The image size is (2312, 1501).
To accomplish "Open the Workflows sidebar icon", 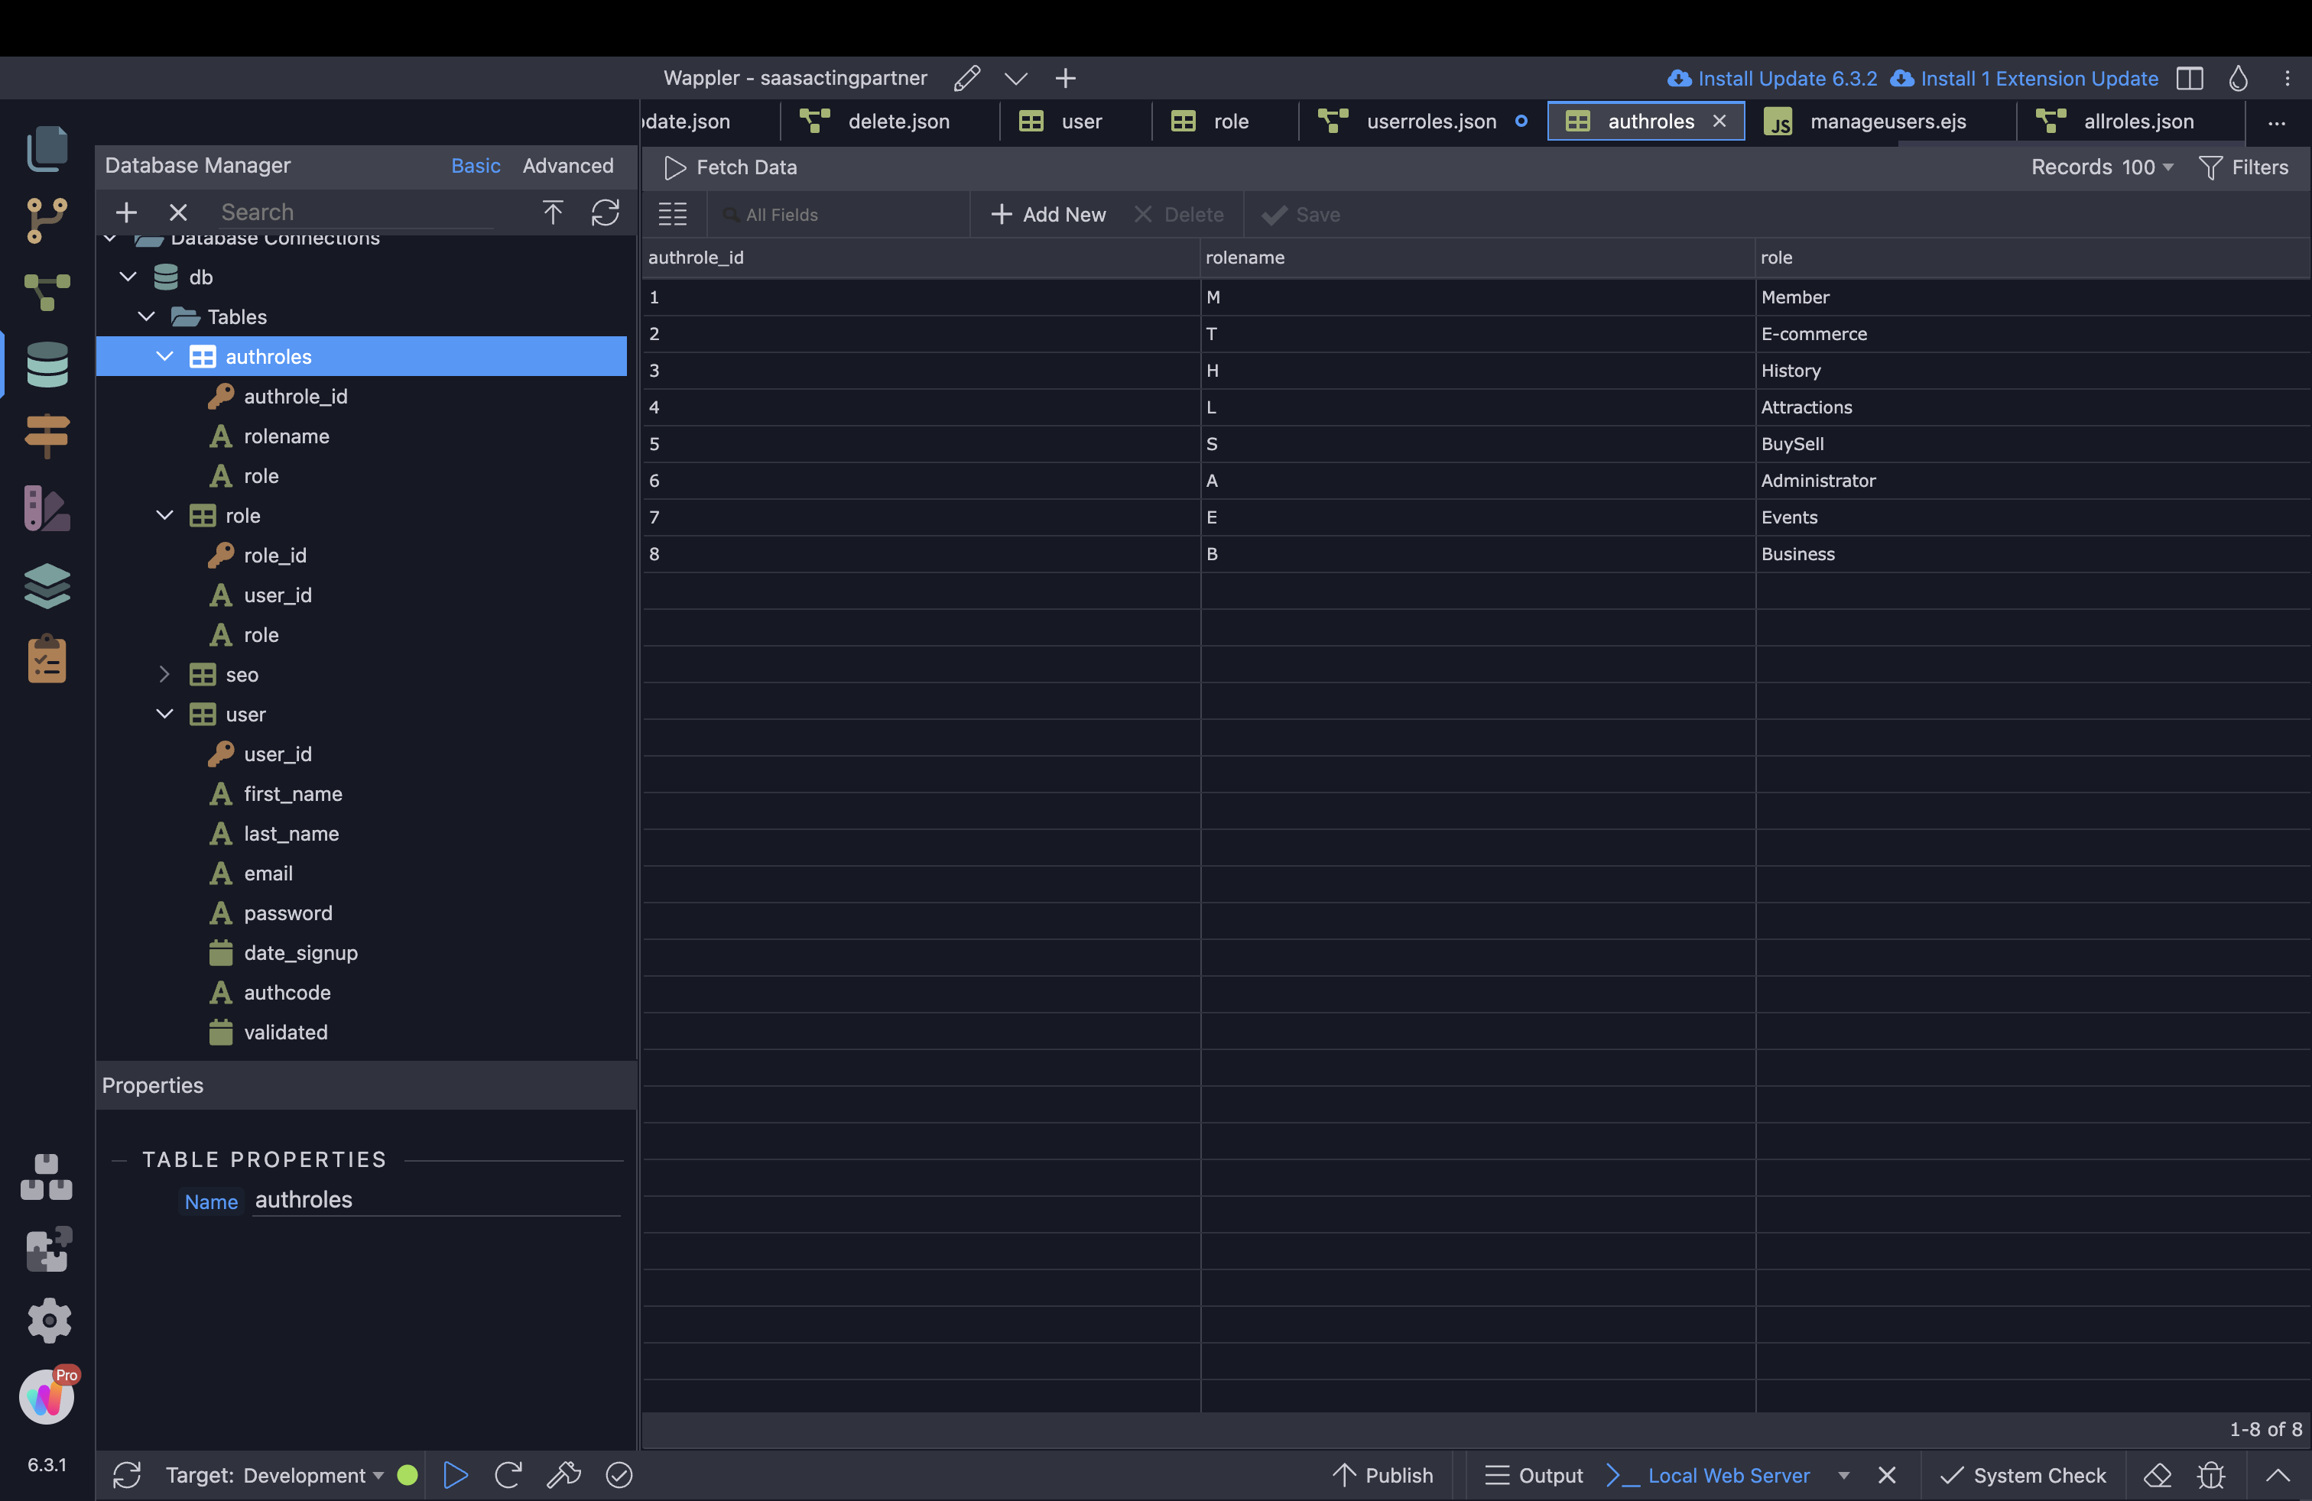I will [47, 291].
